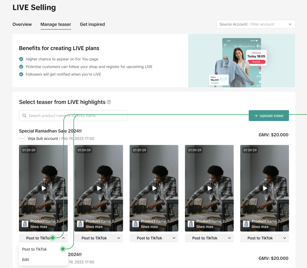
Task: Click product shirt icon on fourth video
Action: tap(191, 224)
